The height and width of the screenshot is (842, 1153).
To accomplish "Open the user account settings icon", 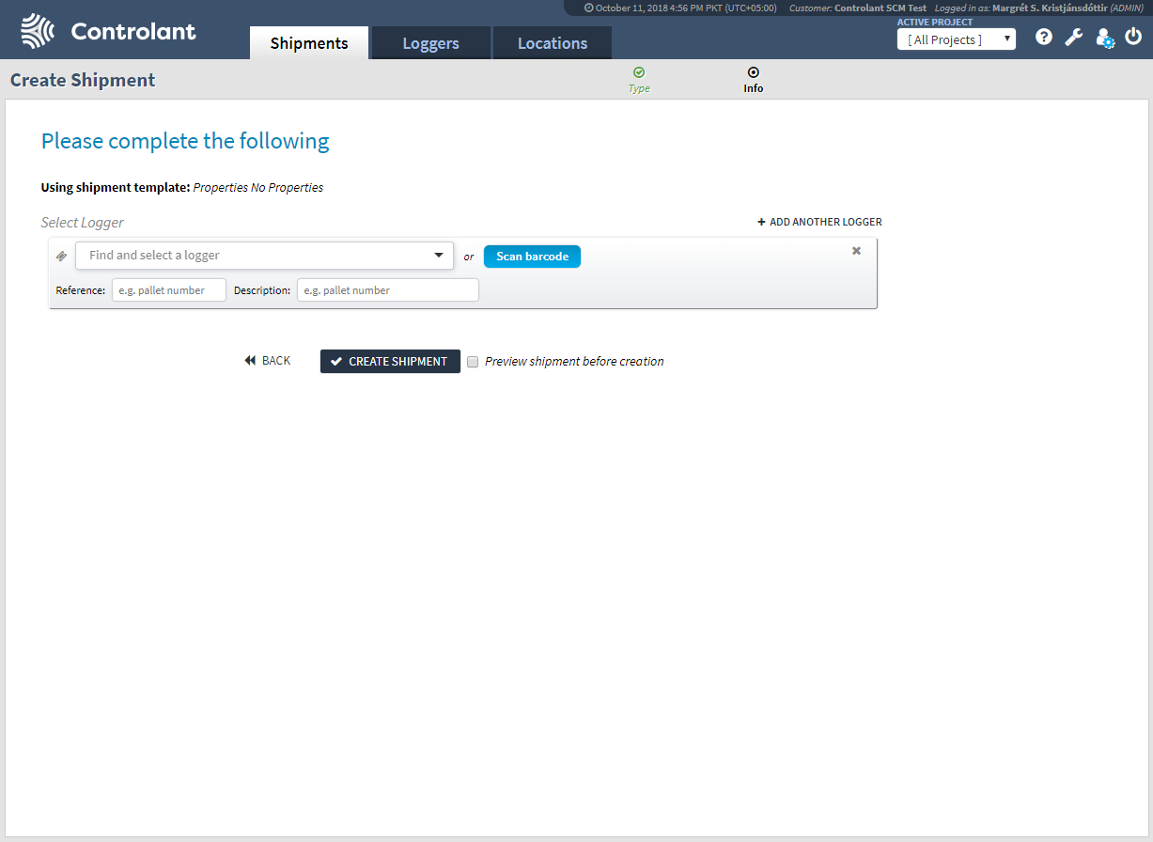I will click(1105, 39).
